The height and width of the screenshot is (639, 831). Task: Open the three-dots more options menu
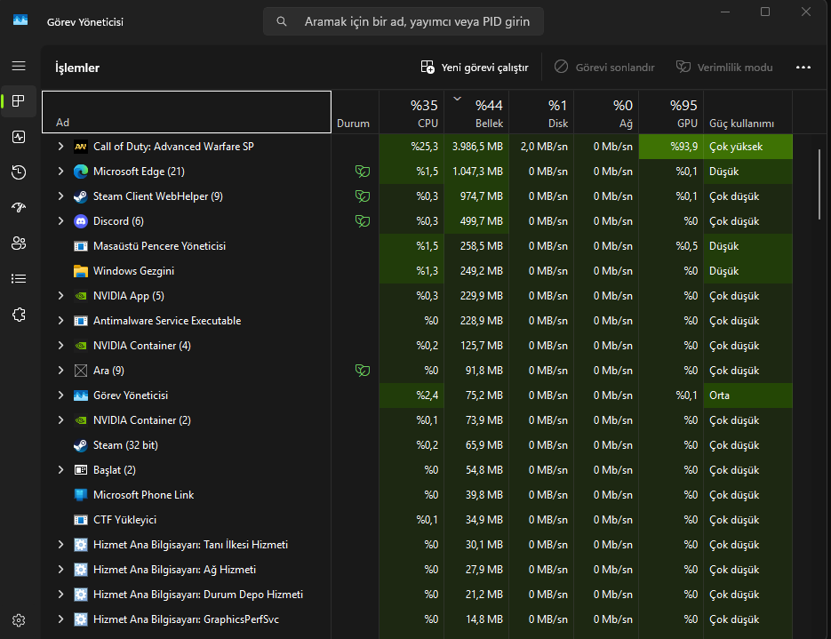pyautogui.click(x=803, y=68)
